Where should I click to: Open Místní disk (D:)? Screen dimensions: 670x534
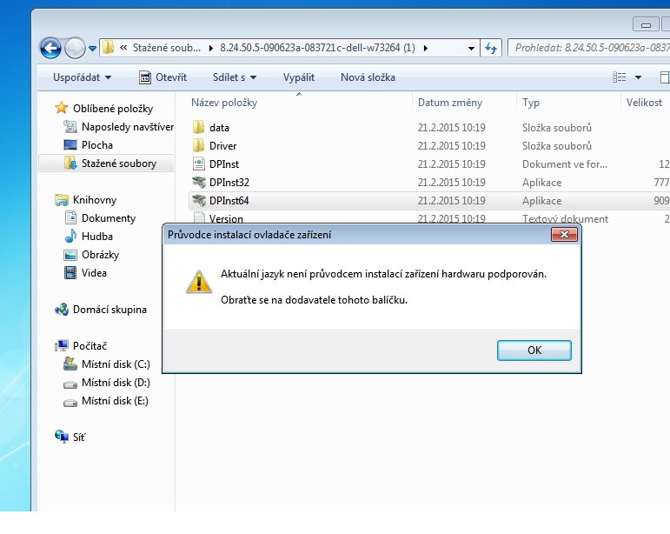[x=116, y=383]
